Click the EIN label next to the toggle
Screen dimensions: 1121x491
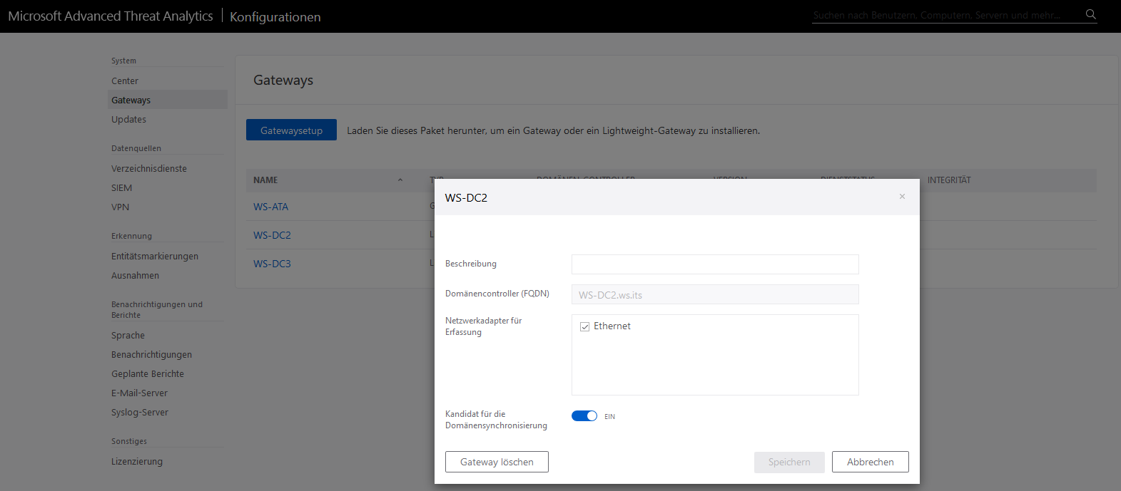tap(609, 417)
